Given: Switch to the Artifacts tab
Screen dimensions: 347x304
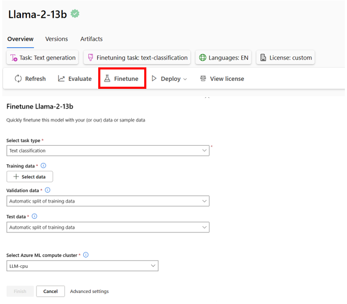Looking at the screenshot, I should pos(91,39).
